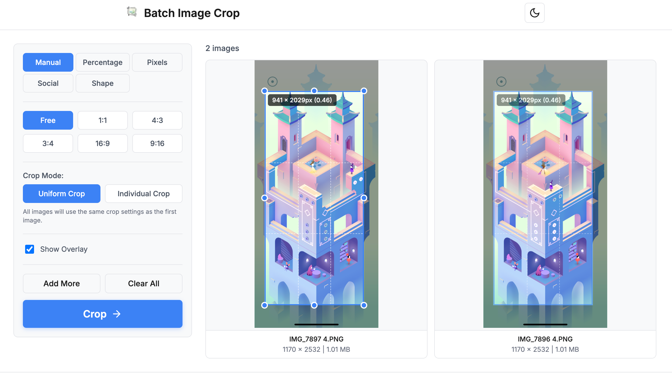The width and height of the screenshot is (672, 373).
Task: Switch to the Pixels tab
Action: pyautogui.click(x=157, y=62)
